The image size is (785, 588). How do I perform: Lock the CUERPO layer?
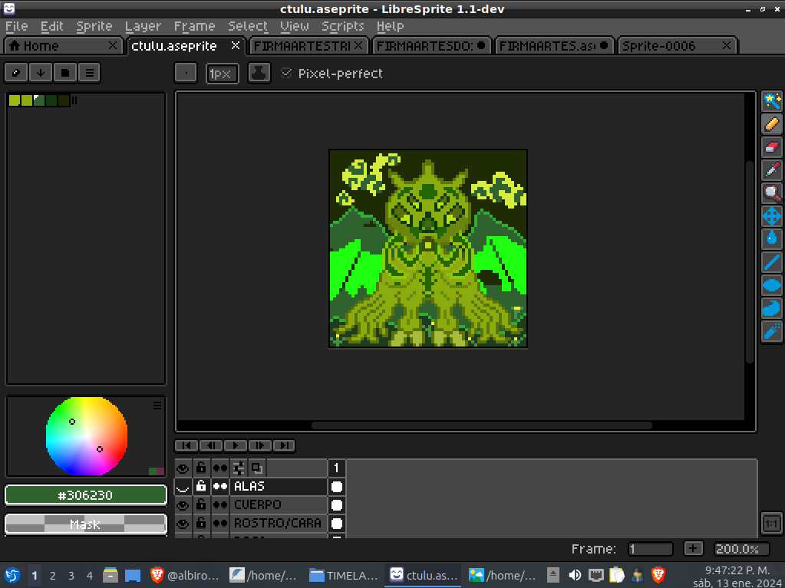coord(201,505)
